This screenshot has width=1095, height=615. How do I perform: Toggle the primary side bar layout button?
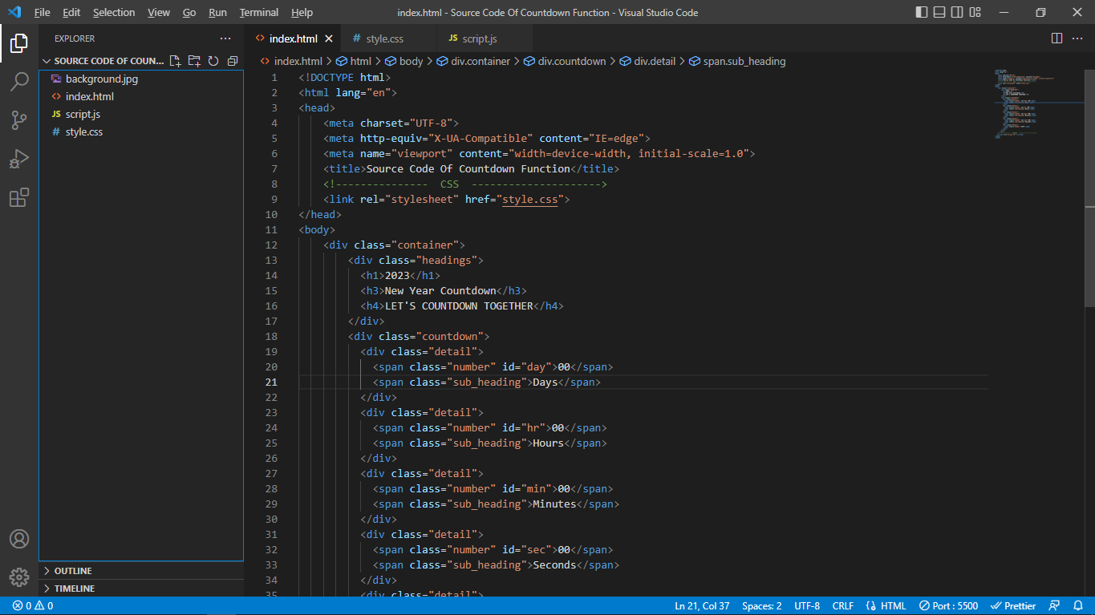(922, 12)
